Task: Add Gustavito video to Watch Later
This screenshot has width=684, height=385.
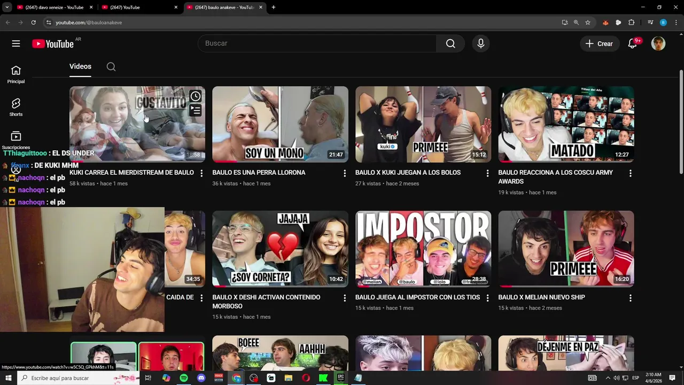Action: 196,96
